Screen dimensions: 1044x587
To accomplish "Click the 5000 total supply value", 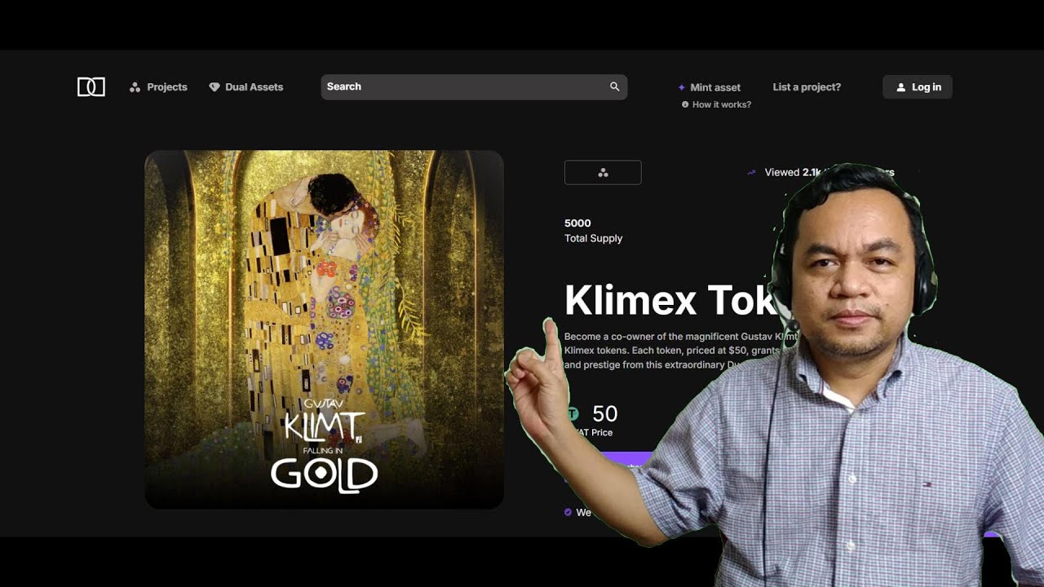I will click(x=577, y=223).
